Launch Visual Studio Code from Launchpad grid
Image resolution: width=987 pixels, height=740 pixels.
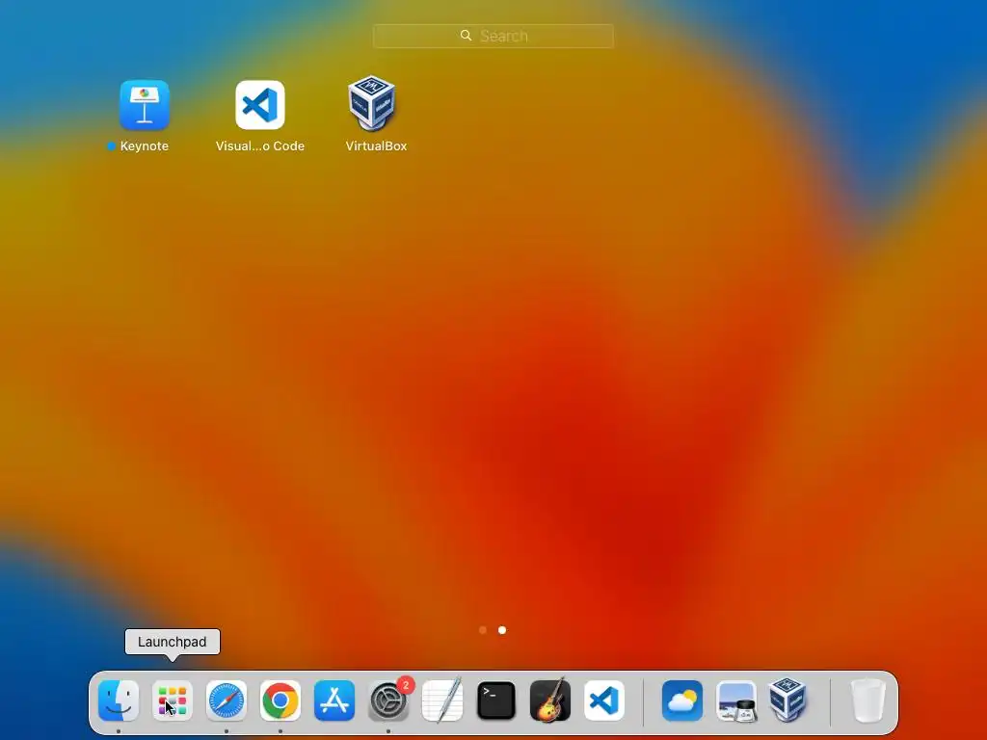260,105
